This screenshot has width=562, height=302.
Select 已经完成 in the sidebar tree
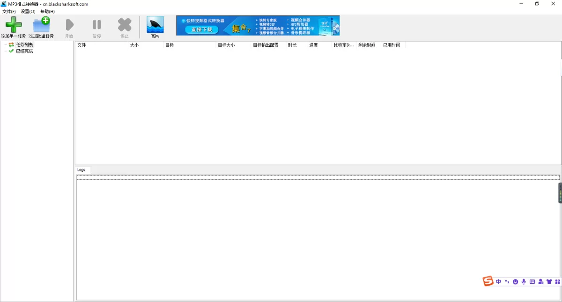(24, 51)
